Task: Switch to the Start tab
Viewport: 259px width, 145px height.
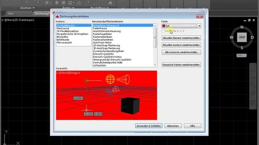Action: pyautogui.click(x=11, y=14)
